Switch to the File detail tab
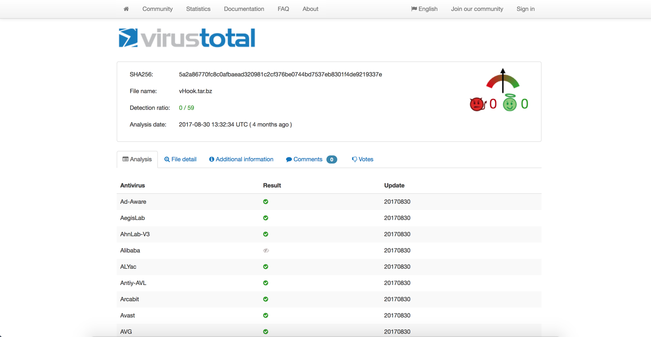The width and height of the screenshot is (651, 337). pos(180,159)
